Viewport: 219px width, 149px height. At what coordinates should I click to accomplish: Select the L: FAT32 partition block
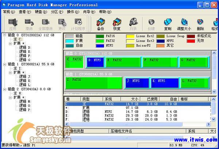pos(195,83)
